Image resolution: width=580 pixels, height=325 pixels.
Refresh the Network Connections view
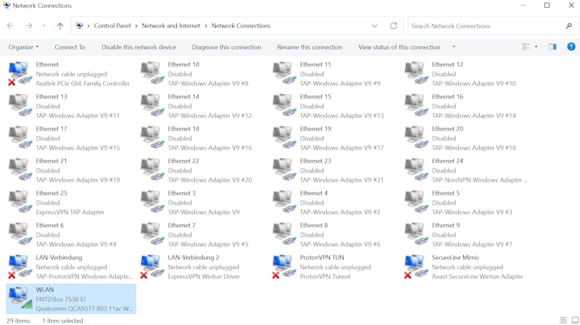[x=394, y=26]
